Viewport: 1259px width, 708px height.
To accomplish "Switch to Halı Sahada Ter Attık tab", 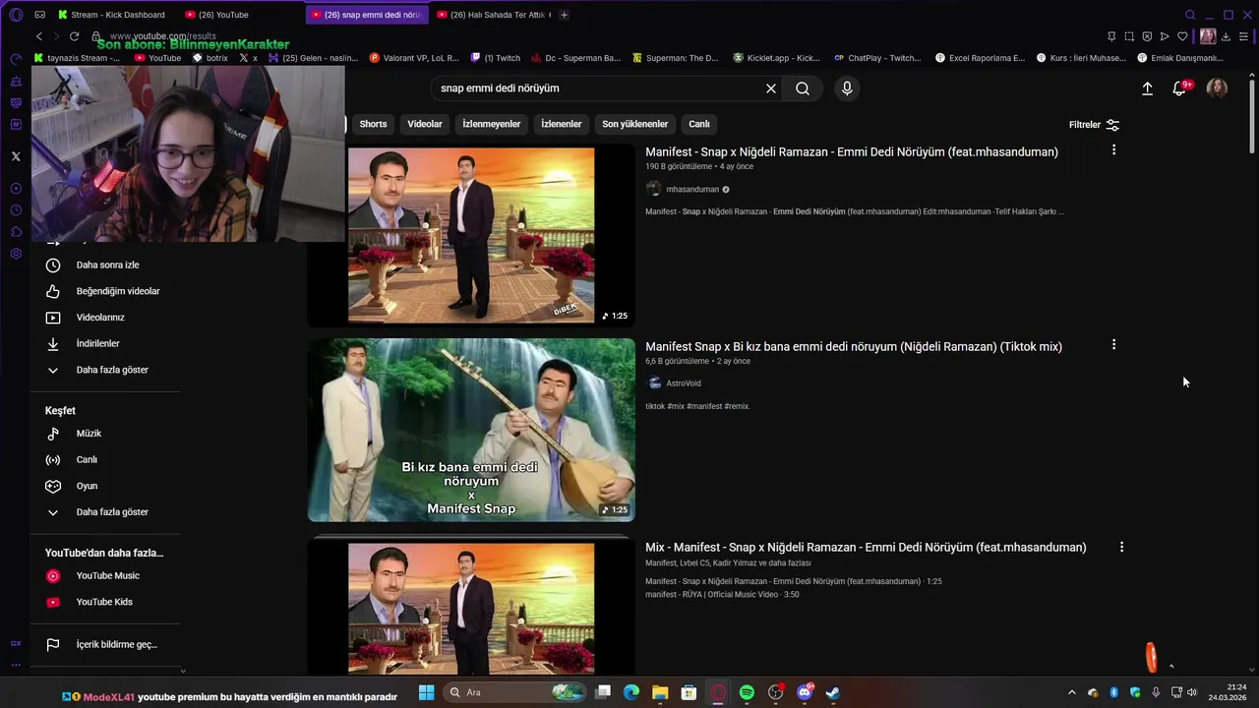I will pos(494,15).
